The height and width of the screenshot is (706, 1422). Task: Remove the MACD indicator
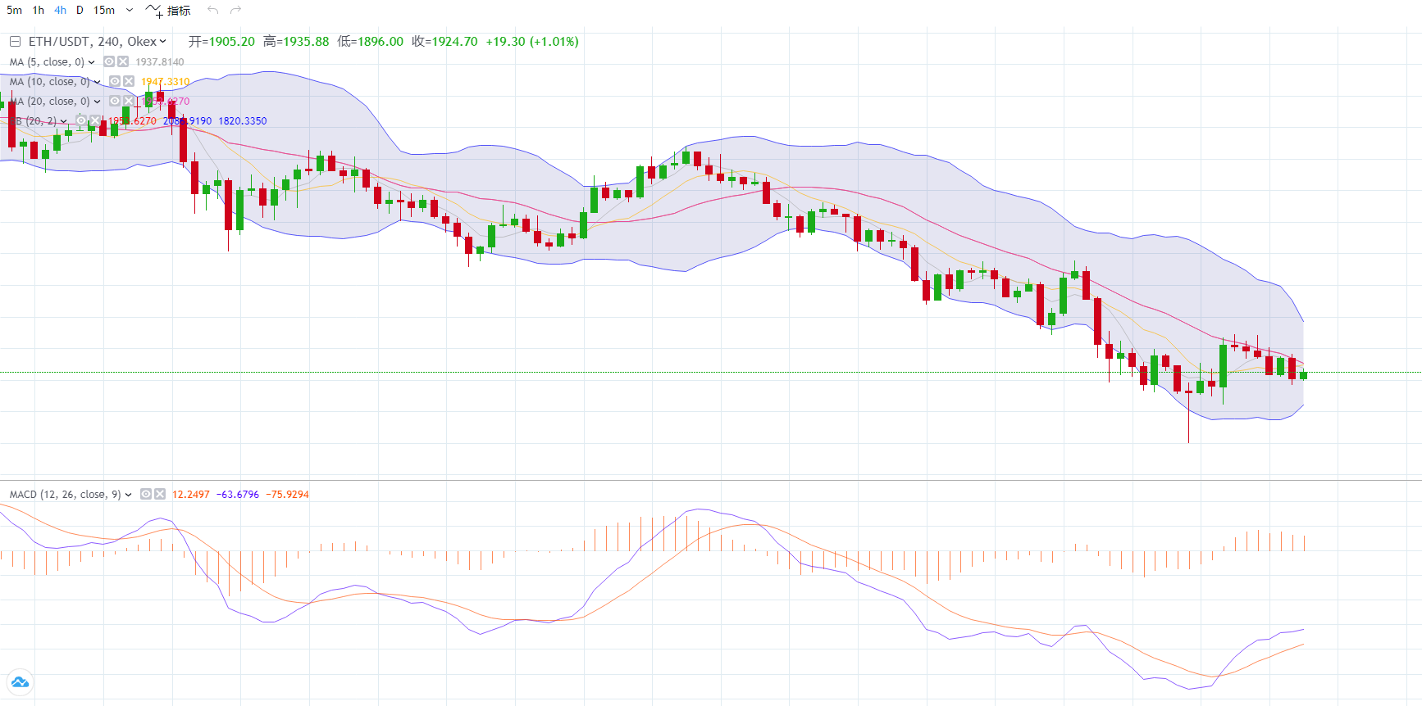click(160, 494)
